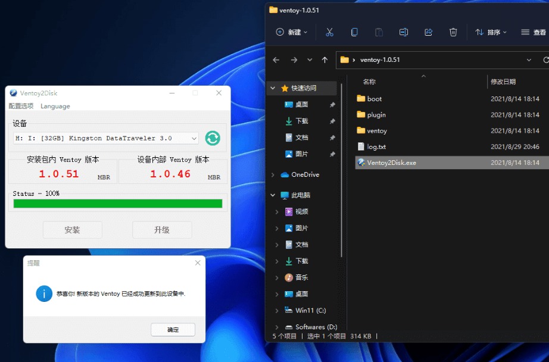Click the boot folder icon
The height and width of the screenshot is (362, 549).
361,98
